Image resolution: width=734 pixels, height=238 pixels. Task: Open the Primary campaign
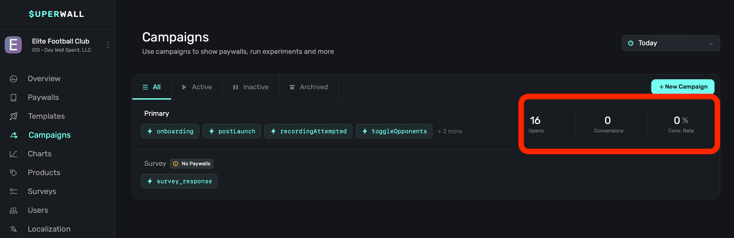(157, 114)
